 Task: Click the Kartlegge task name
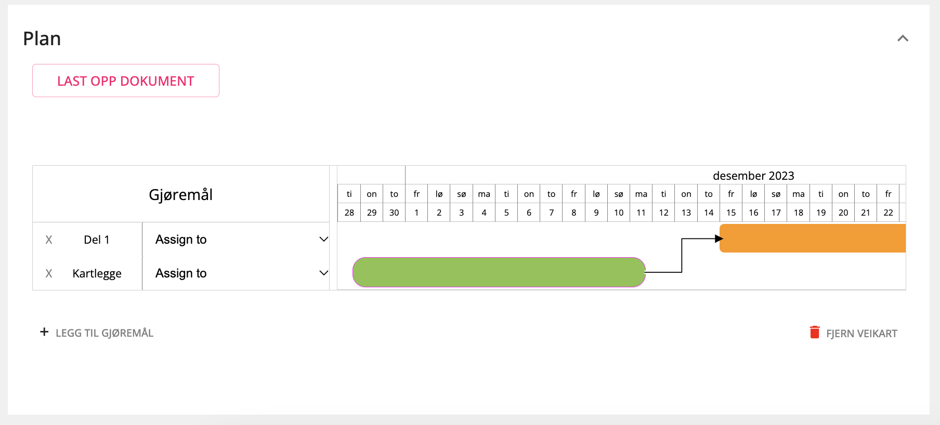[x=97, y=273]
